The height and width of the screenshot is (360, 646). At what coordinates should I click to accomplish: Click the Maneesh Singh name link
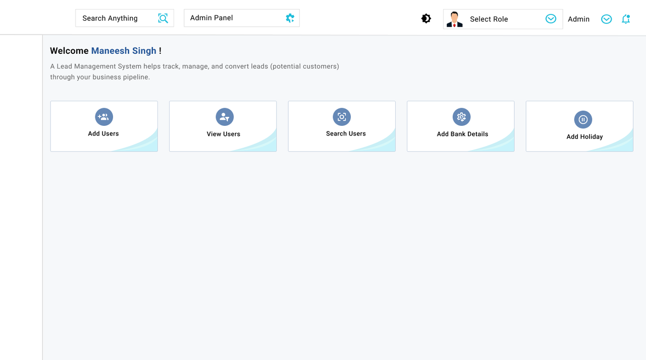click(124, 50)
